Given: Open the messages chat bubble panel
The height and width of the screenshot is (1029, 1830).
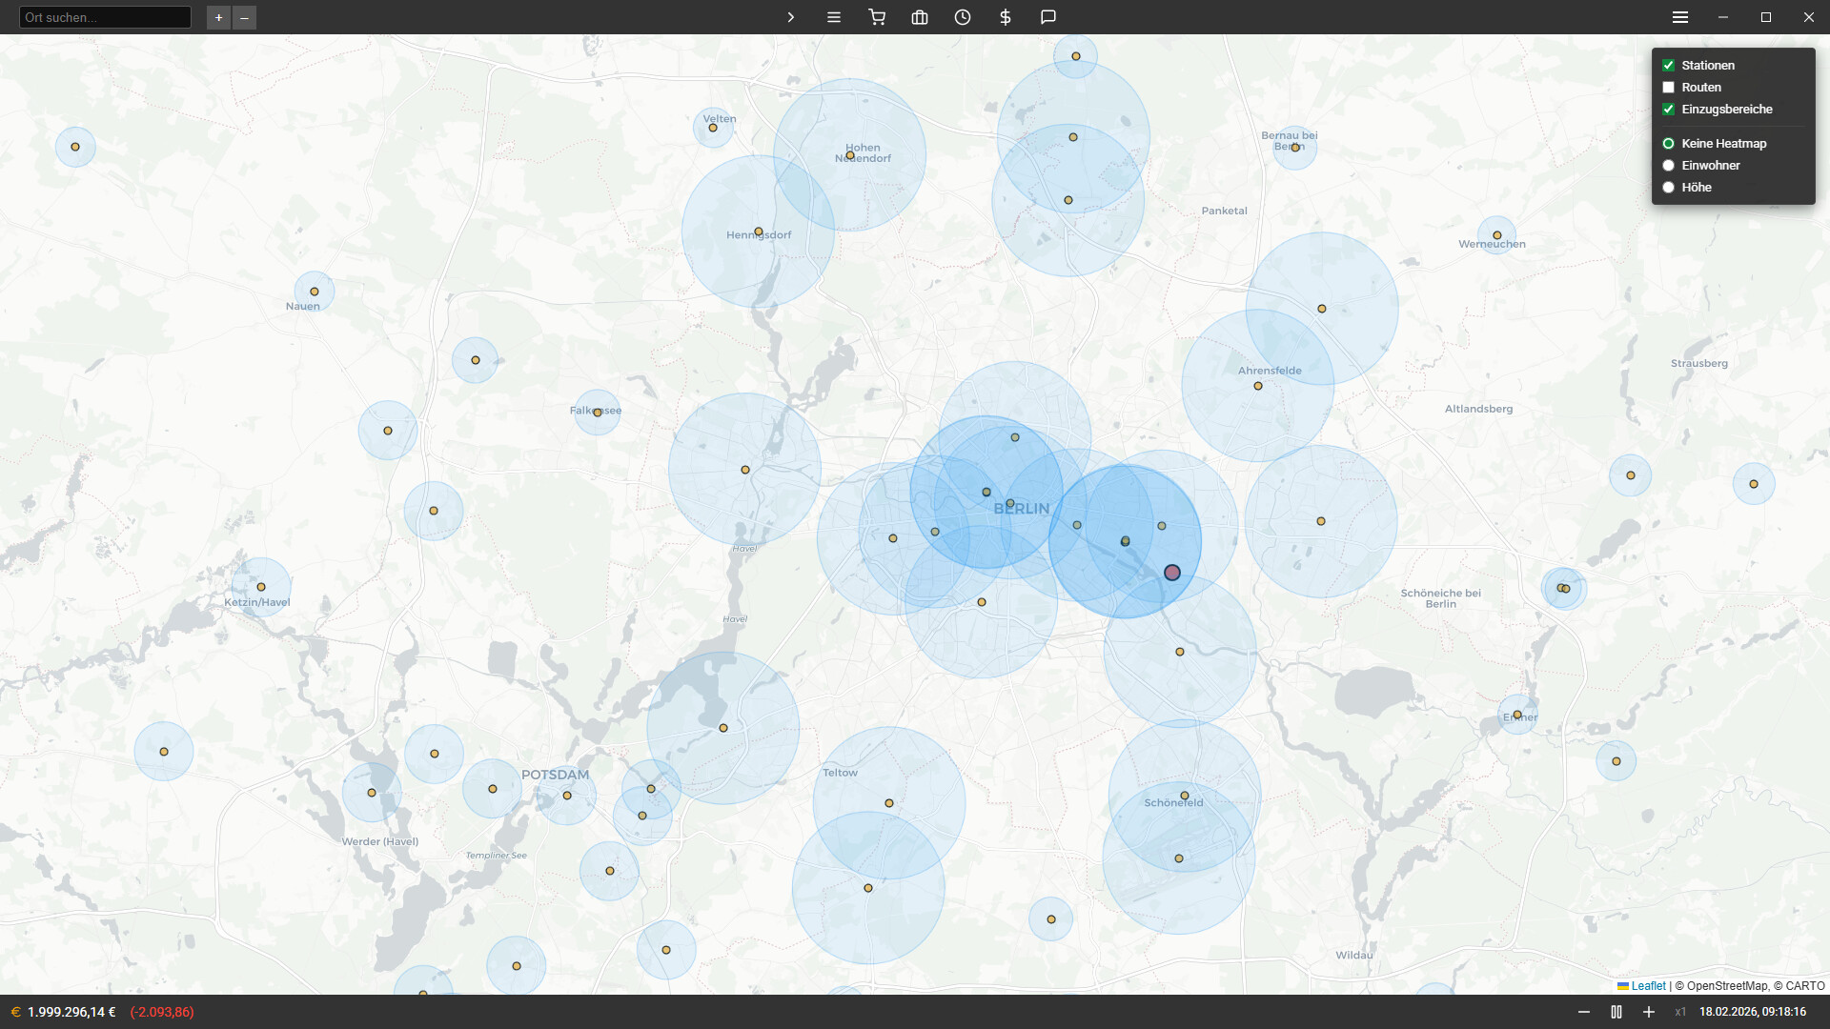Looking at the screenshot, I should [x=1048, y=17].
